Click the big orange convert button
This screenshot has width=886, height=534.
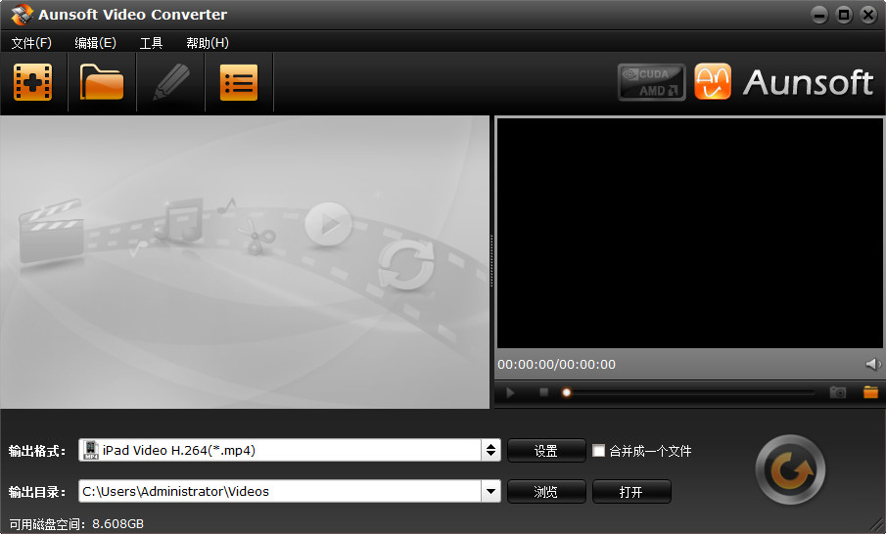[790, 469]
